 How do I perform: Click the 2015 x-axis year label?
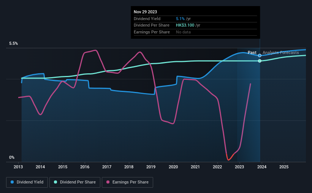tap(63, 167)
